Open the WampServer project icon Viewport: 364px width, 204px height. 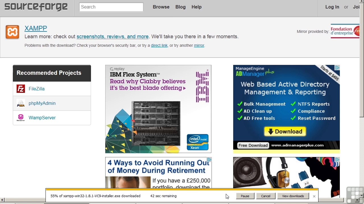coord(21,118)
